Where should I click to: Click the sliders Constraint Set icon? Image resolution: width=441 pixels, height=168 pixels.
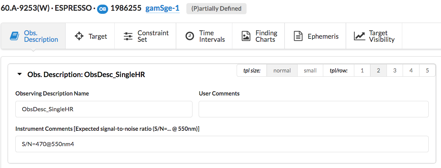click(128, 36)
